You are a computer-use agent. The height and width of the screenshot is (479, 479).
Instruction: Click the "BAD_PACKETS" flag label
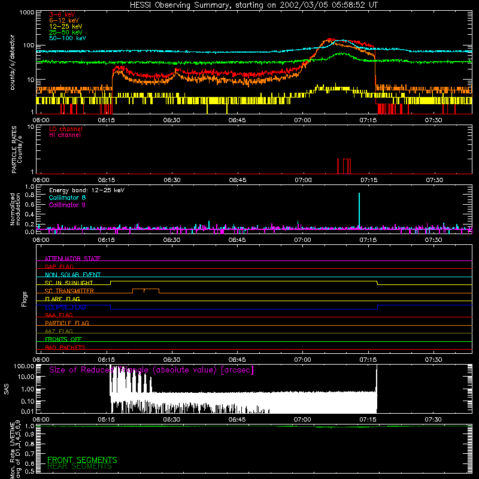[x=65, y=347]
